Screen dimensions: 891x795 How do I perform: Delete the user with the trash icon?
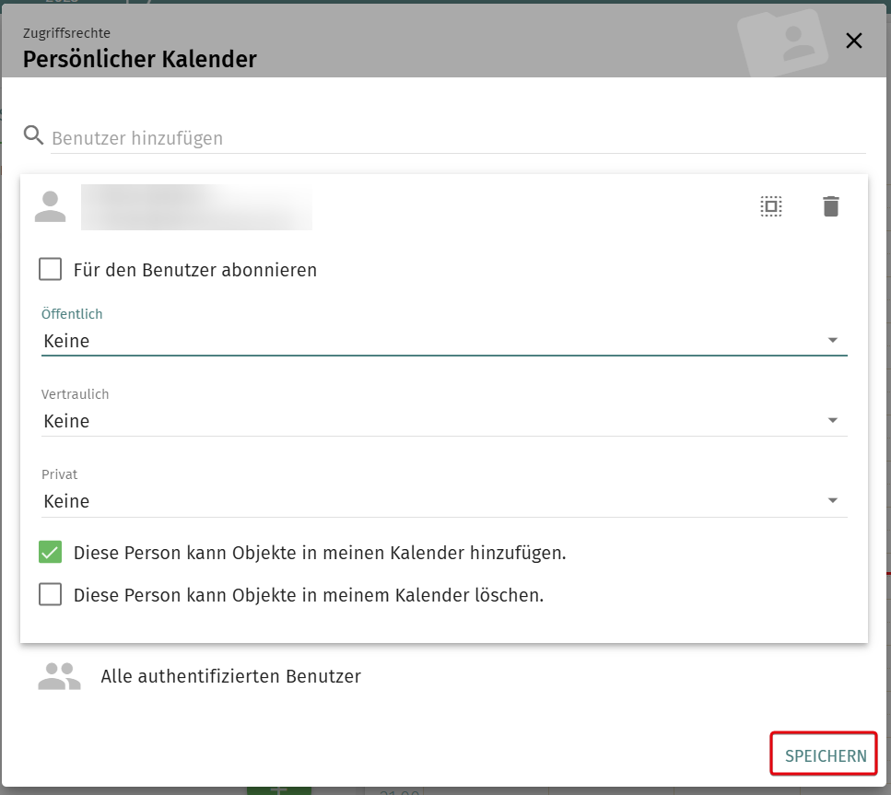830,205
